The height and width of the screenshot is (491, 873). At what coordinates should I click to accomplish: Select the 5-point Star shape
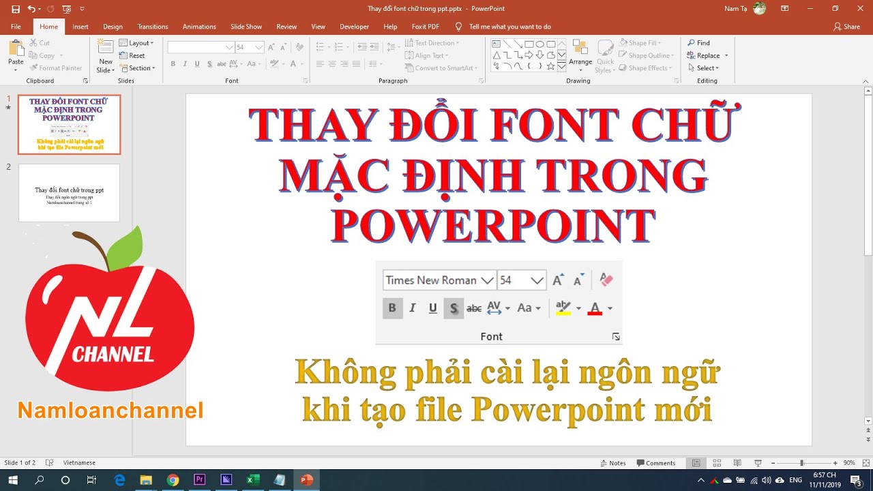[x=551, y=66]
